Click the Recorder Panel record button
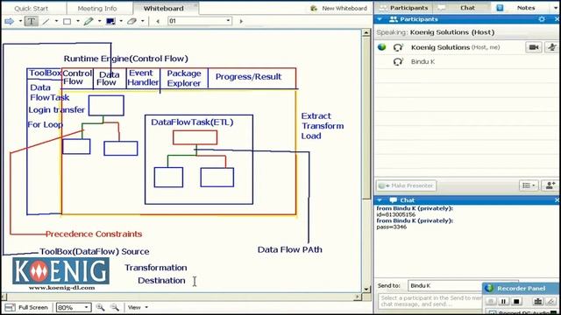Viewport: 561px width, 315px height. [491, 301]
